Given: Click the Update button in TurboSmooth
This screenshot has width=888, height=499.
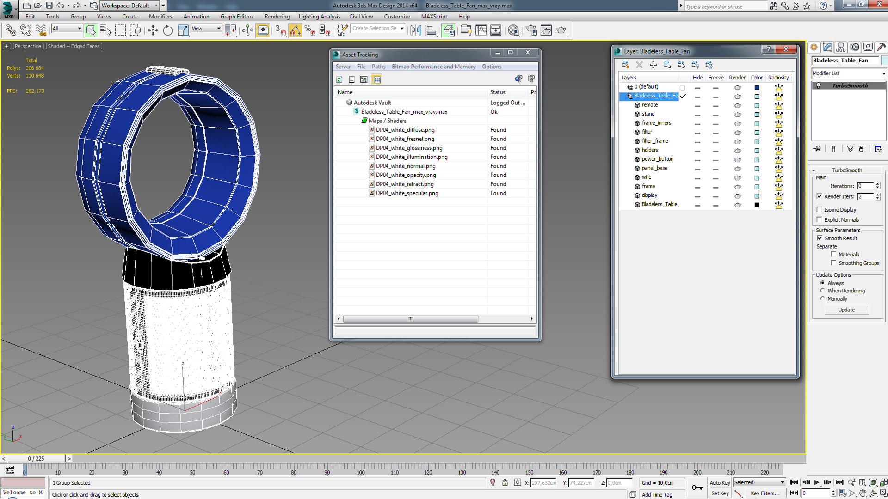Looking at the screenshot, I should [846, 310].
